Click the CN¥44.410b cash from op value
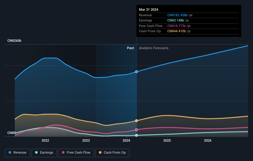 (x=177, y=31)
